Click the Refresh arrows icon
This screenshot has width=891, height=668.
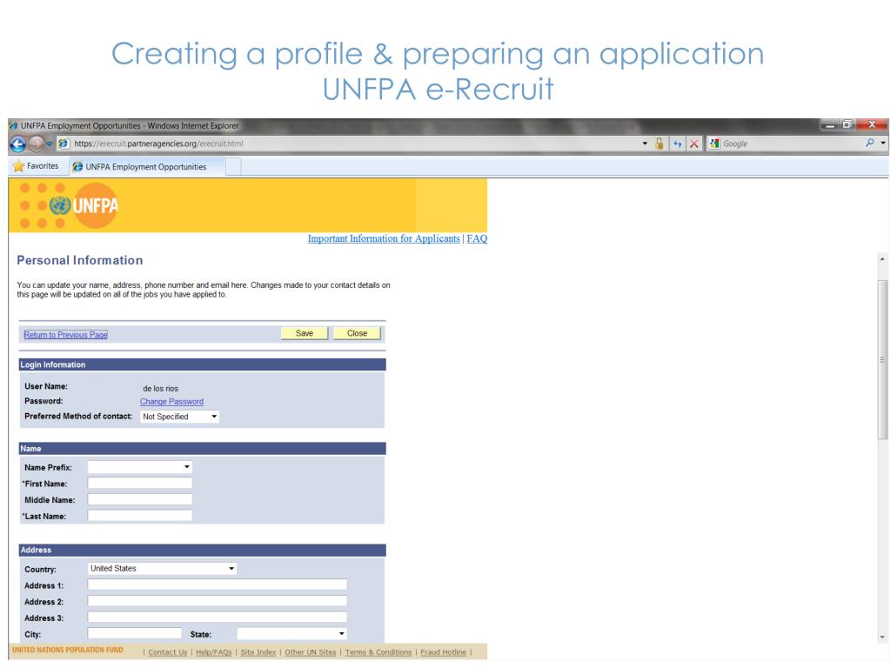click(677, 144)
